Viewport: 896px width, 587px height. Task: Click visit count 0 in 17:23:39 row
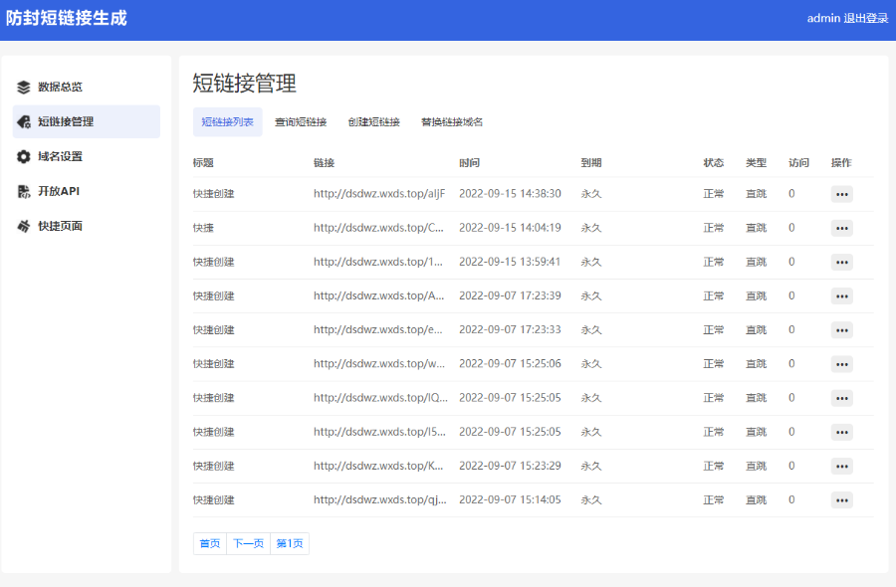[791, 295]
